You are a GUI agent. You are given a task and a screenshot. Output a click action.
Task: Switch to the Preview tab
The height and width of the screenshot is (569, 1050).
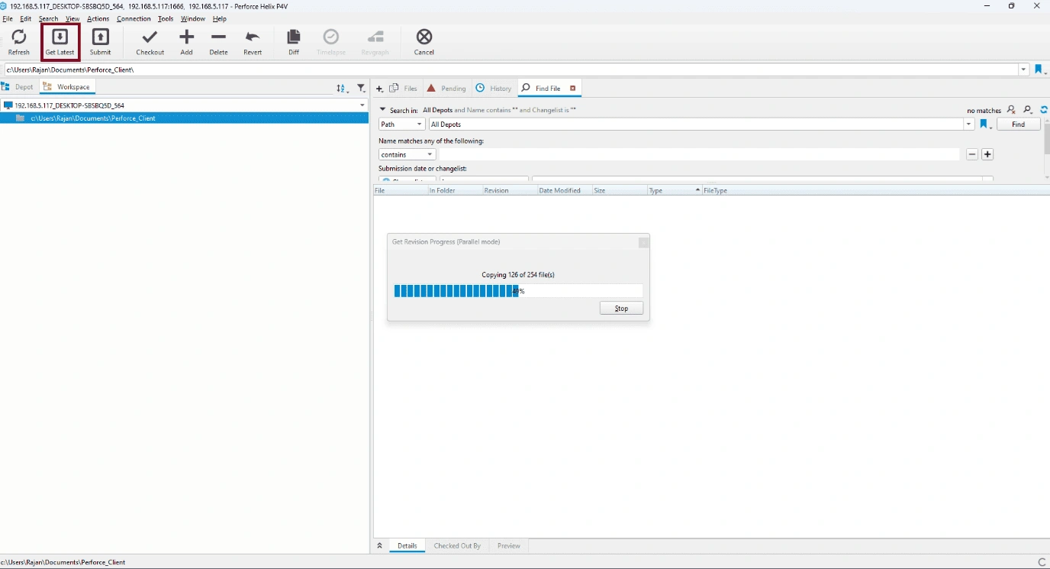click(509, 546)
